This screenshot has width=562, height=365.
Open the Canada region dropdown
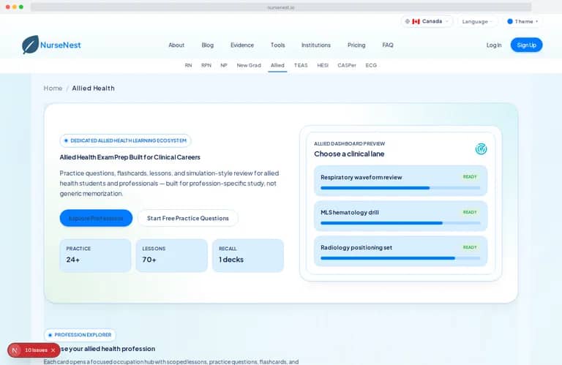pos(427,21)
